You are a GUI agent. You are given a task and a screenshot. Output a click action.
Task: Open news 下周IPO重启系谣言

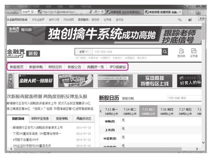[x=37, y=134]
